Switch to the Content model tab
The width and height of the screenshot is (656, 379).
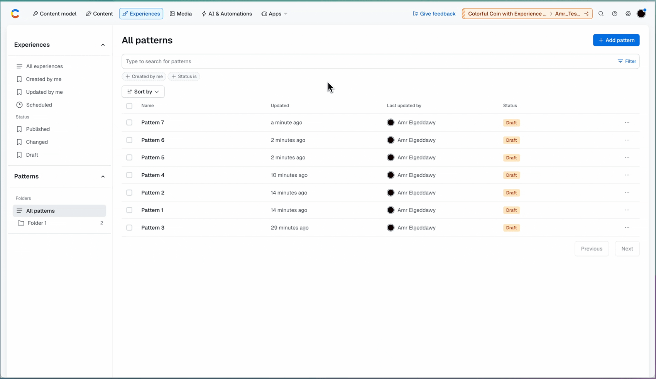coord(54,14)
